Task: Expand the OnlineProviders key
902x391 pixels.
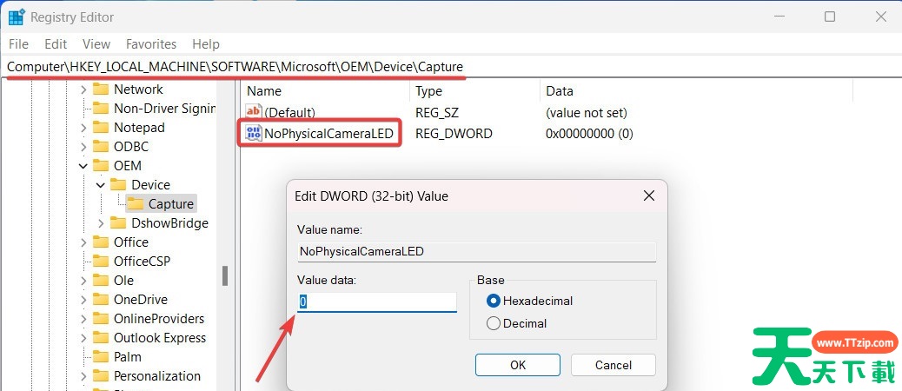Action: click(x=83, y=319)
